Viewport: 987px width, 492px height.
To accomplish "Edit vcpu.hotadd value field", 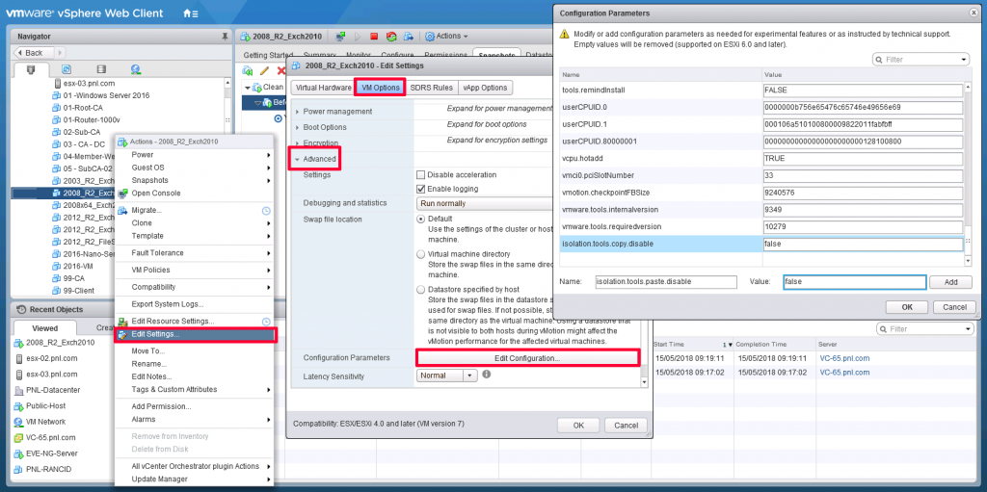I will [863, 158].
